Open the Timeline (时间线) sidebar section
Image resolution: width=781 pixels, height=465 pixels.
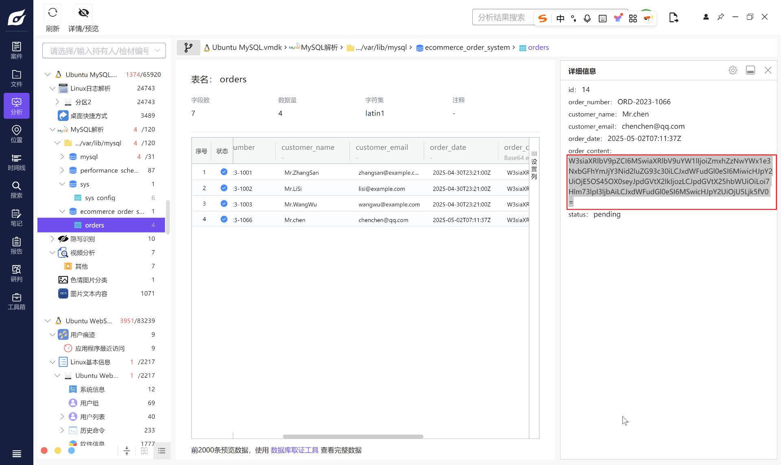[x=16, y=162]
